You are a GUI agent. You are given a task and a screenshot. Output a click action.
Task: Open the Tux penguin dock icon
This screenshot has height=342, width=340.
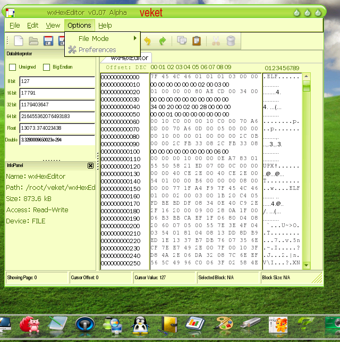click(x=140, y=326)
